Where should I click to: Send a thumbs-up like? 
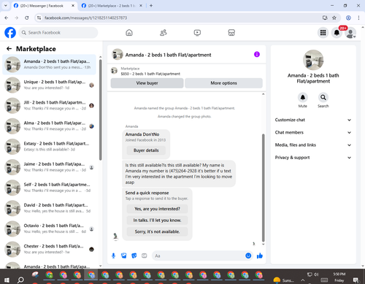260,256
